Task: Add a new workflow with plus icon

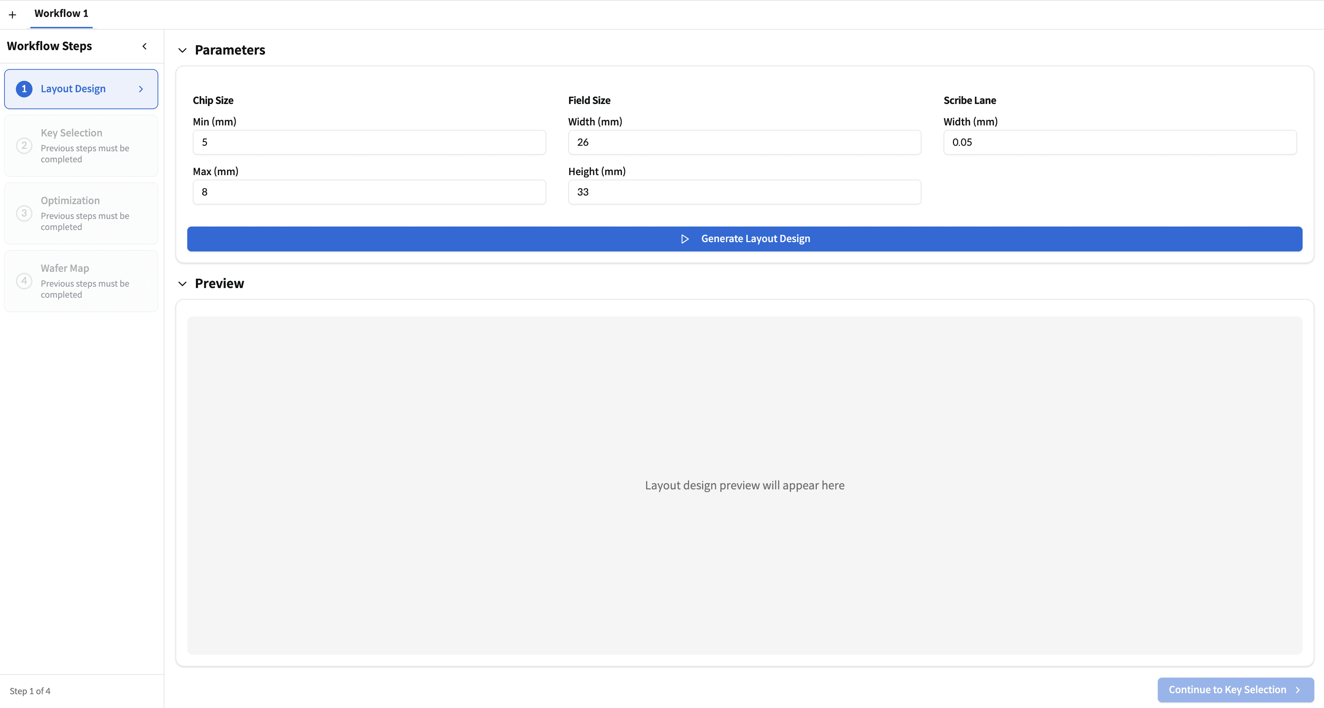Action: tap(12, 15)
